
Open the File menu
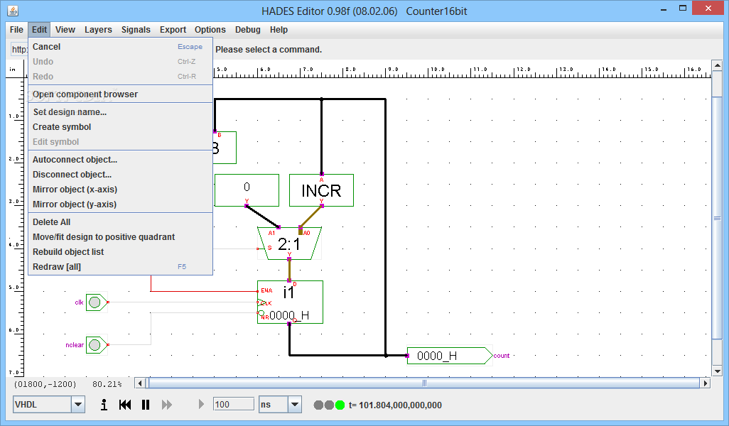coord(16,30)
